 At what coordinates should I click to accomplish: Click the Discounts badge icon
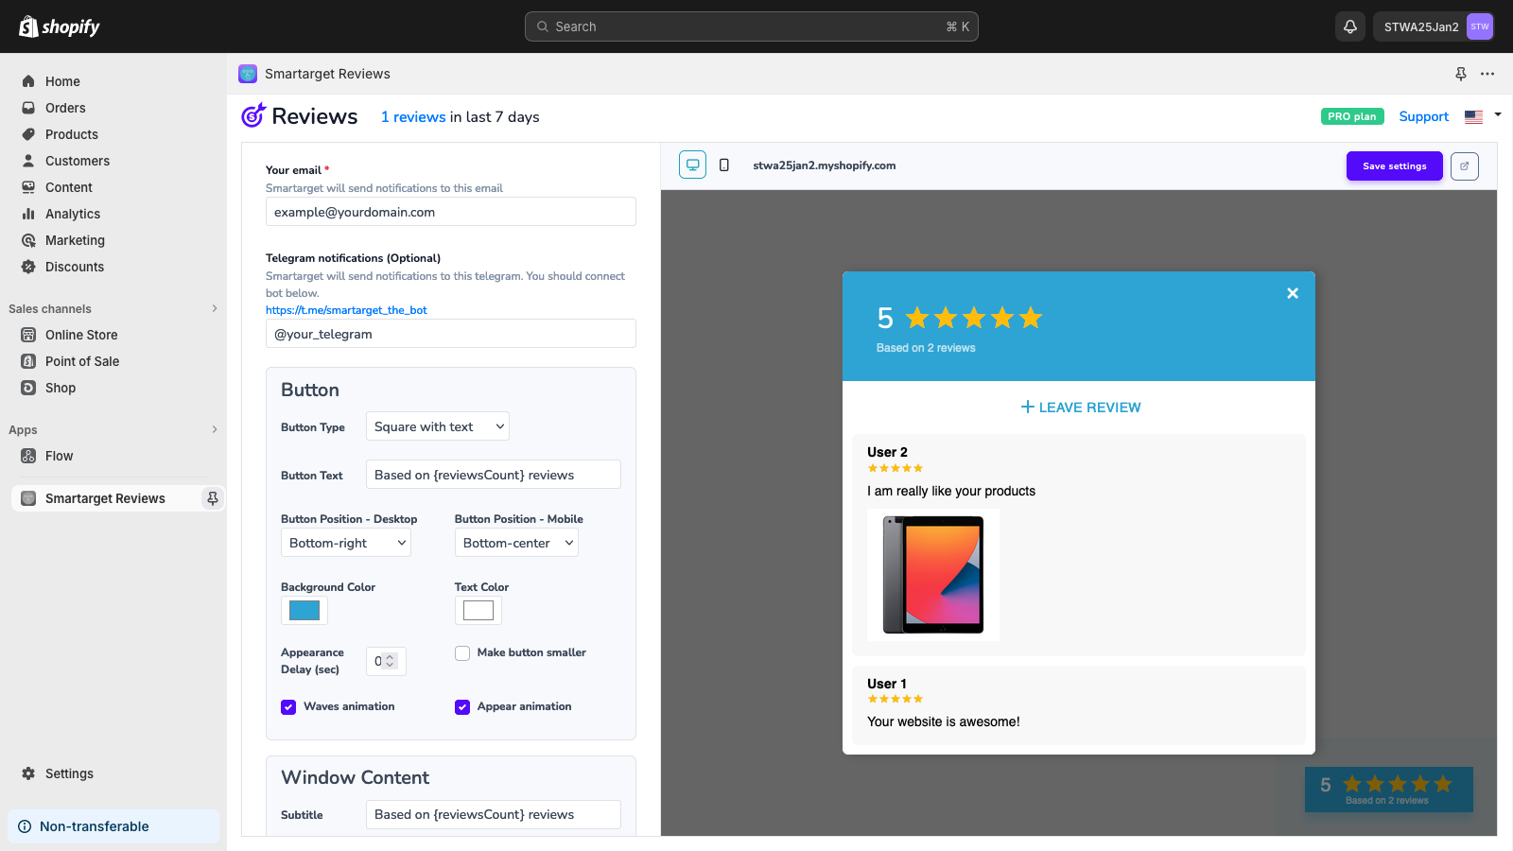pos(28,267)
